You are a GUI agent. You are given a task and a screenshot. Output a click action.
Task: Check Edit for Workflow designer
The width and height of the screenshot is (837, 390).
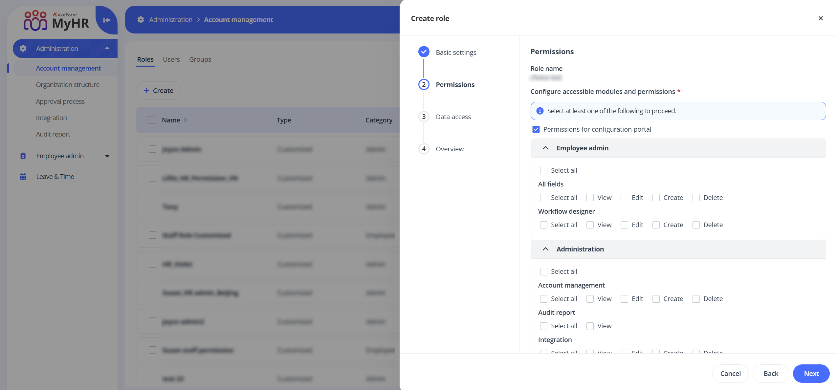(x=624, y=225)
